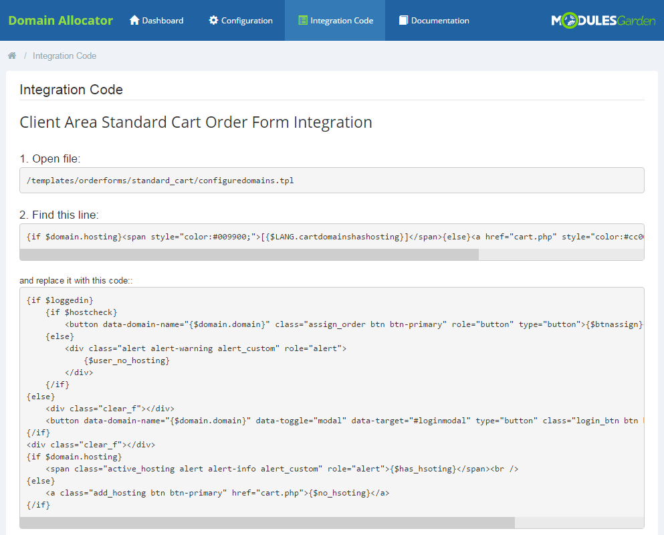This screenshot has width=664, height=535.
Task: Click the home icon on the Dashboard nav item
Action: [135, 20]
